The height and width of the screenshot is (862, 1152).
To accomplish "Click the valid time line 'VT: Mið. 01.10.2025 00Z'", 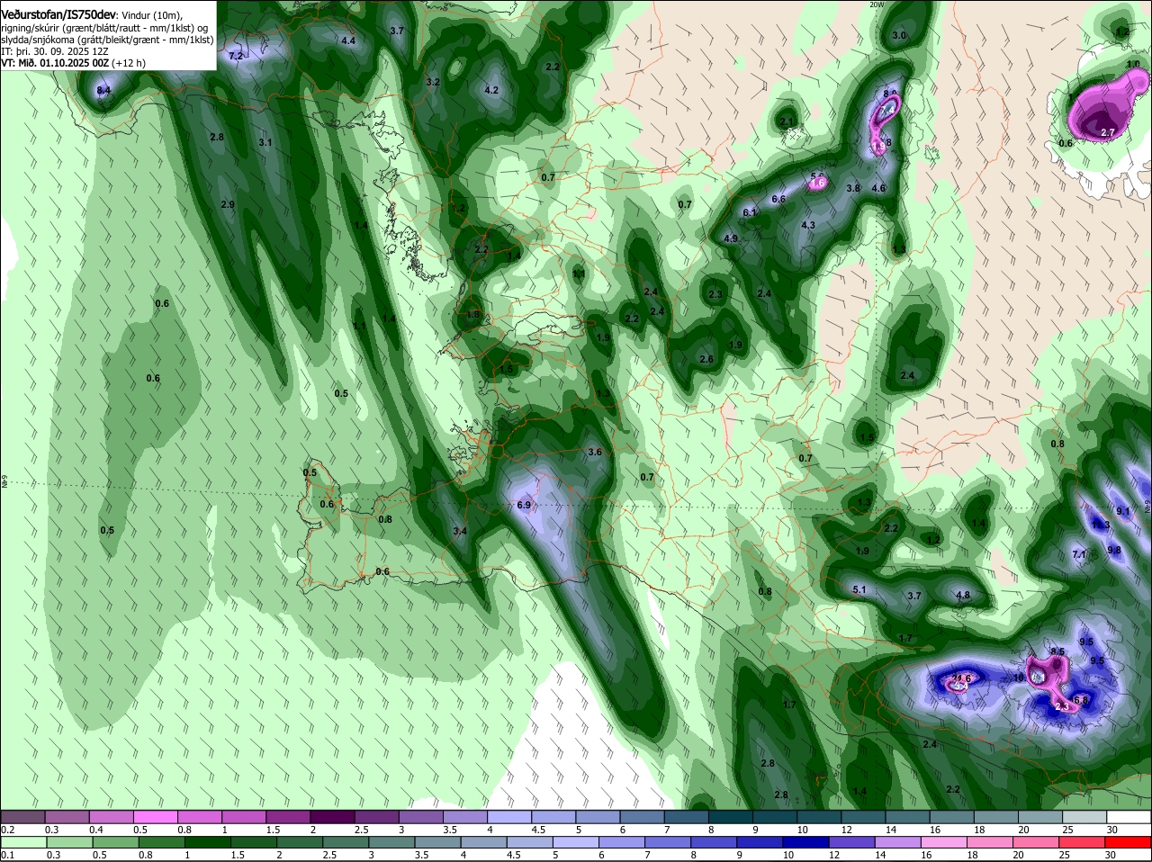I will (x=56, y=63).
